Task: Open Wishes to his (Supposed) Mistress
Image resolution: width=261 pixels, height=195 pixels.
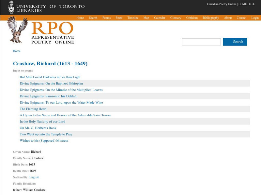Action: (x=44, y=141)
